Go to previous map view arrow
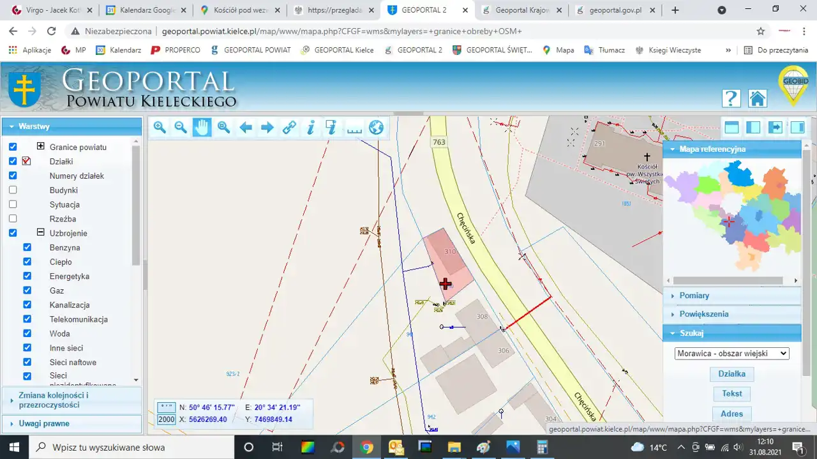The image size is (817, 459). (246, 128)
